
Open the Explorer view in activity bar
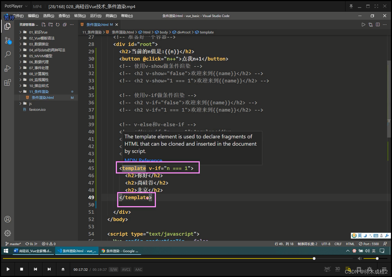coord(8,26)
